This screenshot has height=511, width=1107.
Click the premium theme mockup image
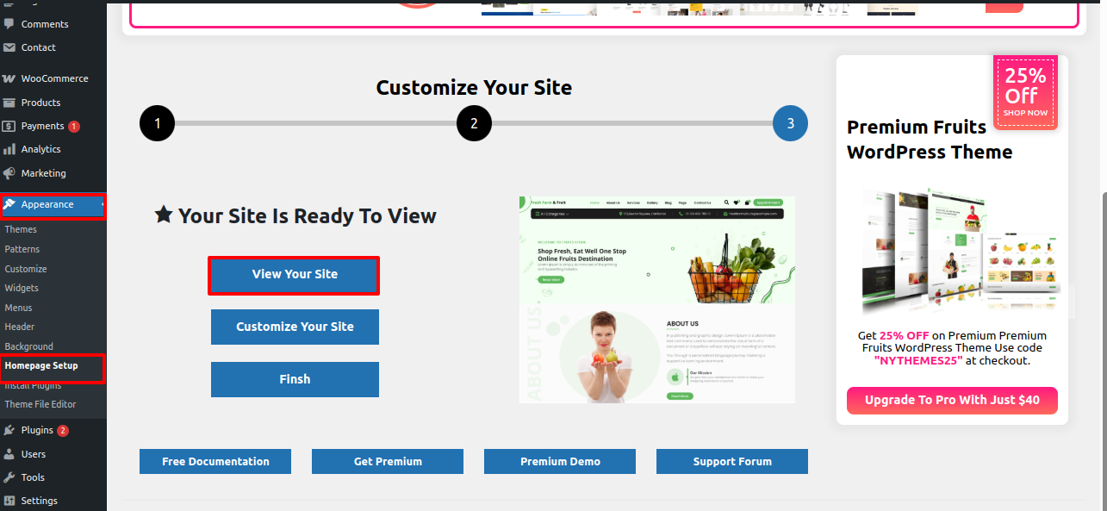[x=960, y=252]
